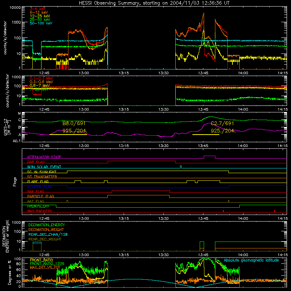Click the C2.7/691 flare annotation

pos(222,123)
